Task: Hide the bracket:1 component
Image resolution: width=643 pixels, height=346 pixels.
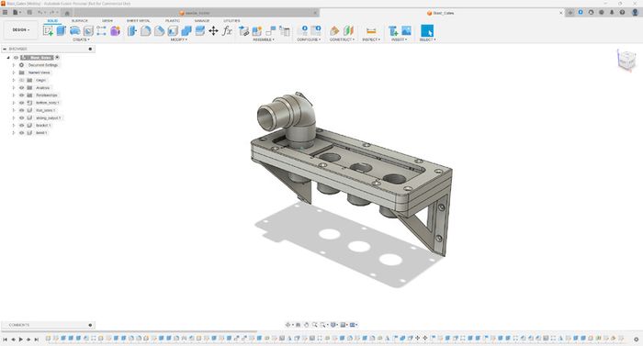Action: (22, 125)
